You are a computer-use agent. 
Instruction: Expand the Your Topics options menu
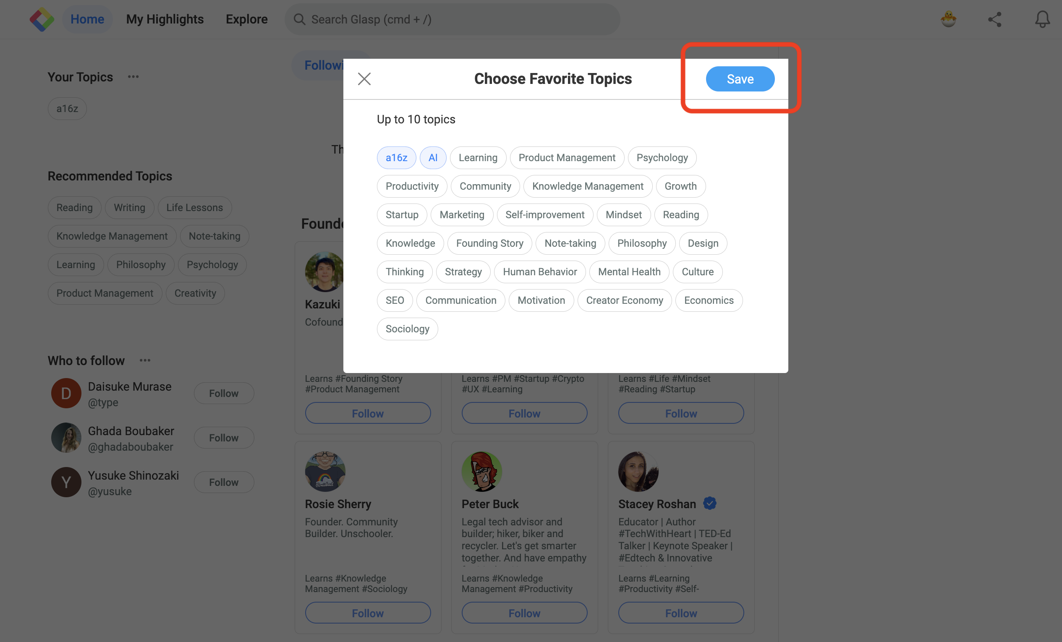(133, 77)
